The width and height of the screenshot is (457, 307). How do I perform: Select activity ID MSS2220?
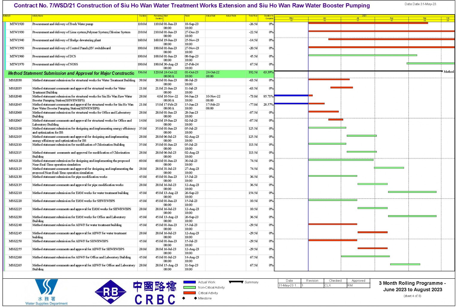pyautogui.click(x=15, y=201)
